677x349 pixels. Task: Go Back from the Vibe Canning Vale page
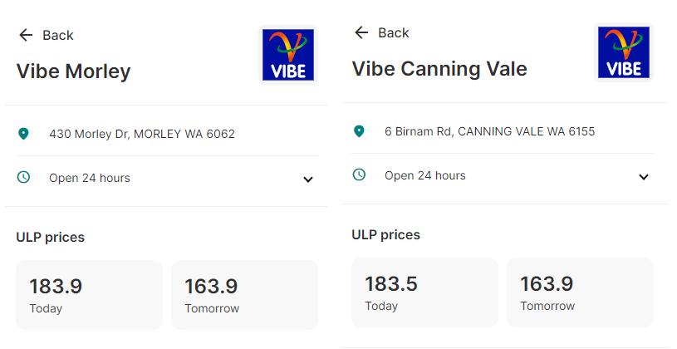coord(381,32)
